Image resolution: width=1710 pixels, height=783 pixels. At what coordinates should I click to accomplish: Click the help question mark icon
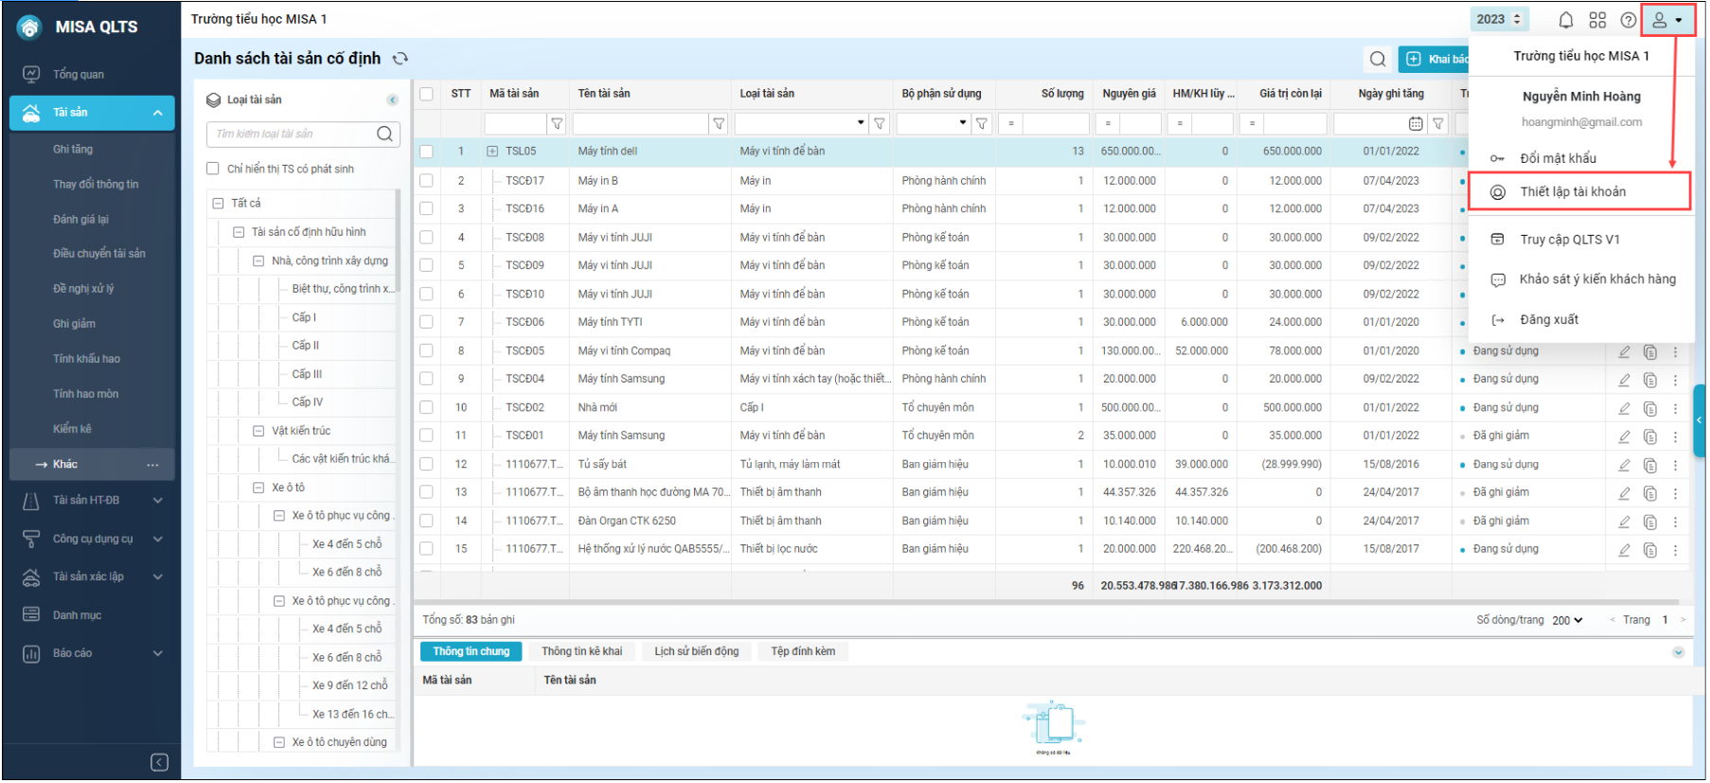[1629, 20]
